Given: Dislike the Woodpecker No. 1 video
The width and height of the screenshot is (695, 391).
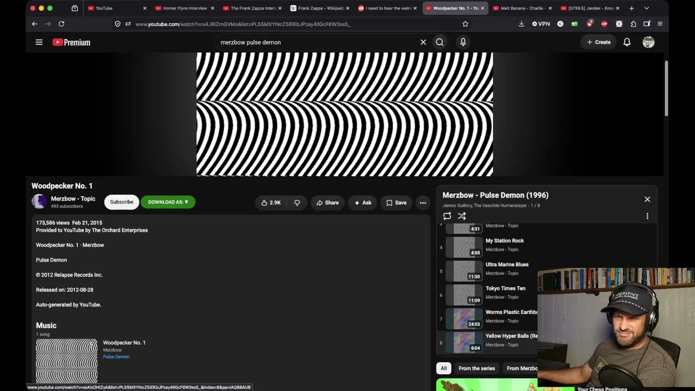Looking at the screenshot, I should pos(297,203).
